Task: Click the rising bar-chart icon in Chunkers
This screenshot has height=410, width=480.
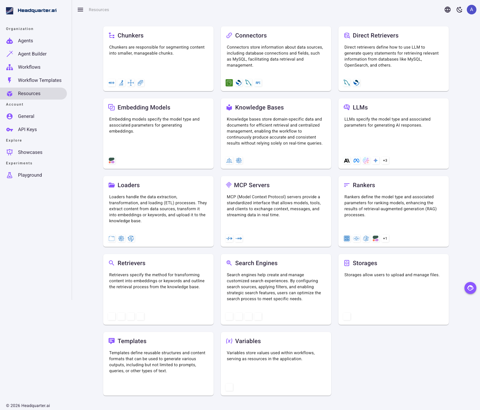Action: (121, 83)
